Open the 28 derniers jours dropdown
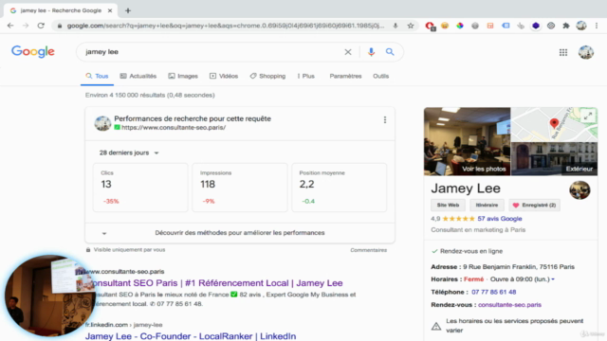The width and height of the screenshot is (607, 341). click(x=129, y=153)
